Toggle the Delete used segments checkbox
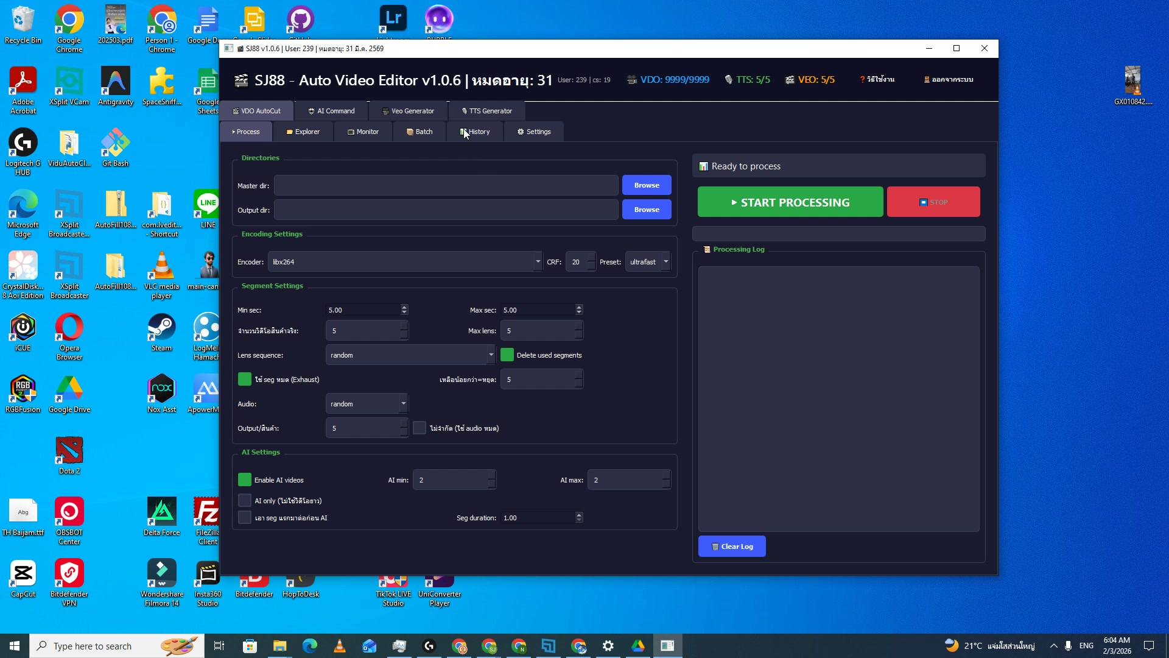 507,355
